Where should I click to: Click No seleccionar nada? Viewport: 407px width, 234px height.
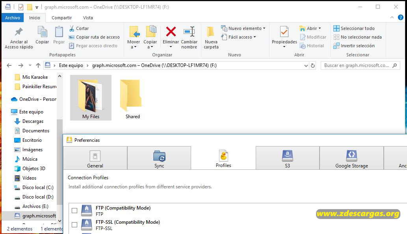357,37
